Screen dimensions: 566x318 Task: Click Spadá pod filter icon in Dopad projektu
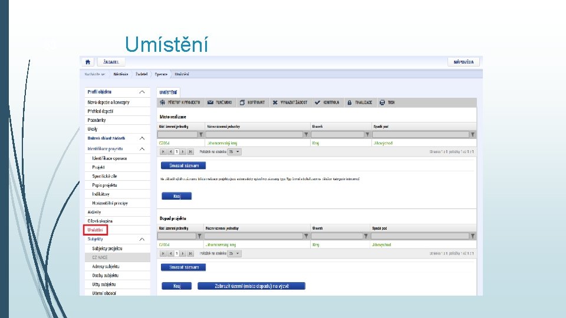pos(472,236)
